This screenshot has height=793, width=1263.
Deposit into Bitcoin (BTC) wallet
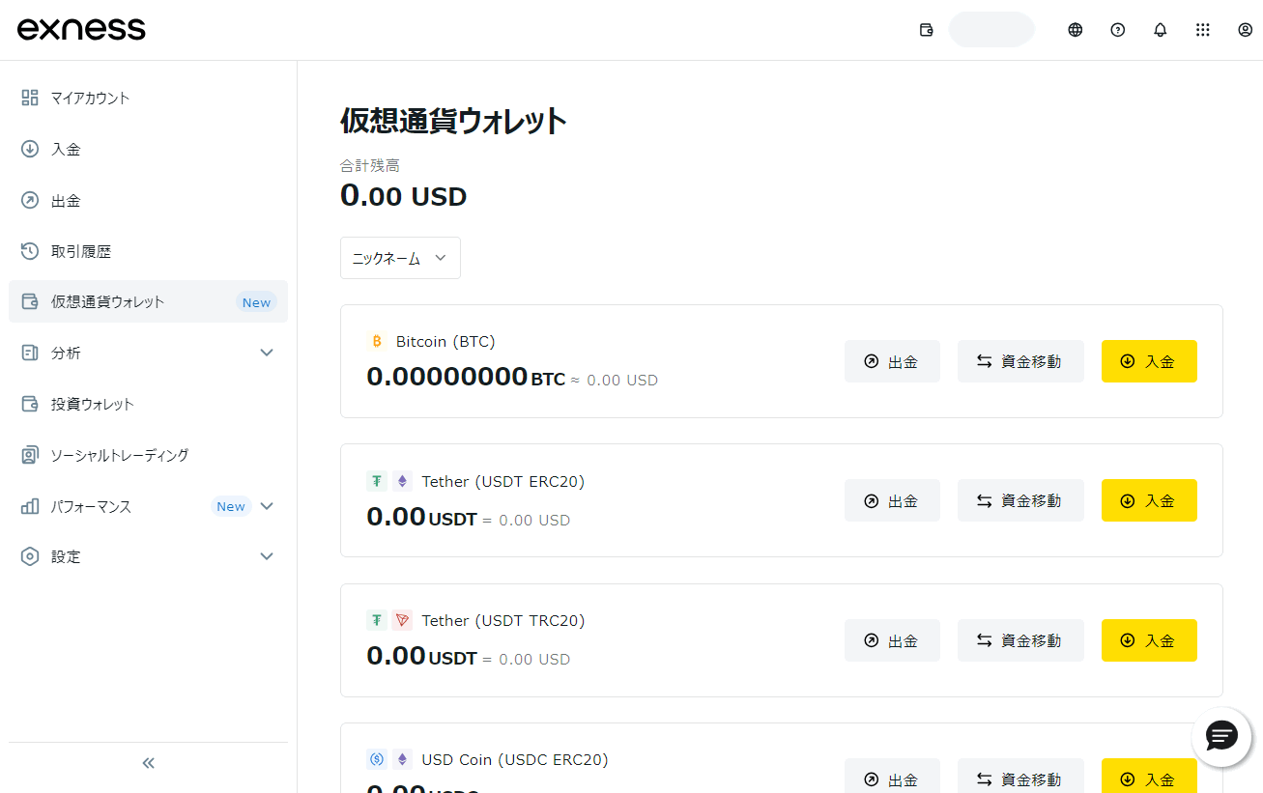point(1149,361)
